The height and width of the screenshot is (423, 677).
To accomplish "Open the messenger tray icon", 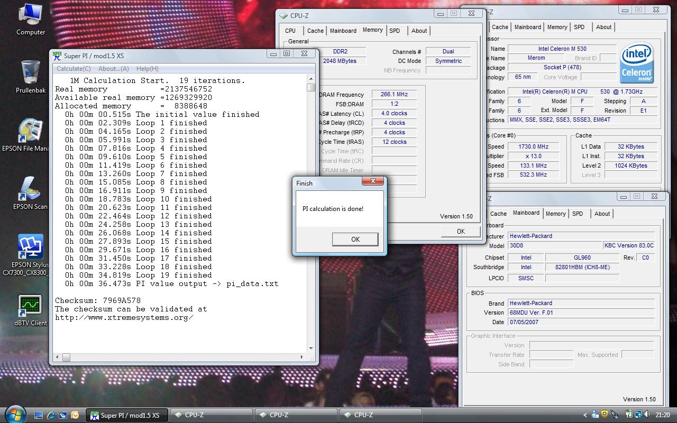I will click(596, 415).
